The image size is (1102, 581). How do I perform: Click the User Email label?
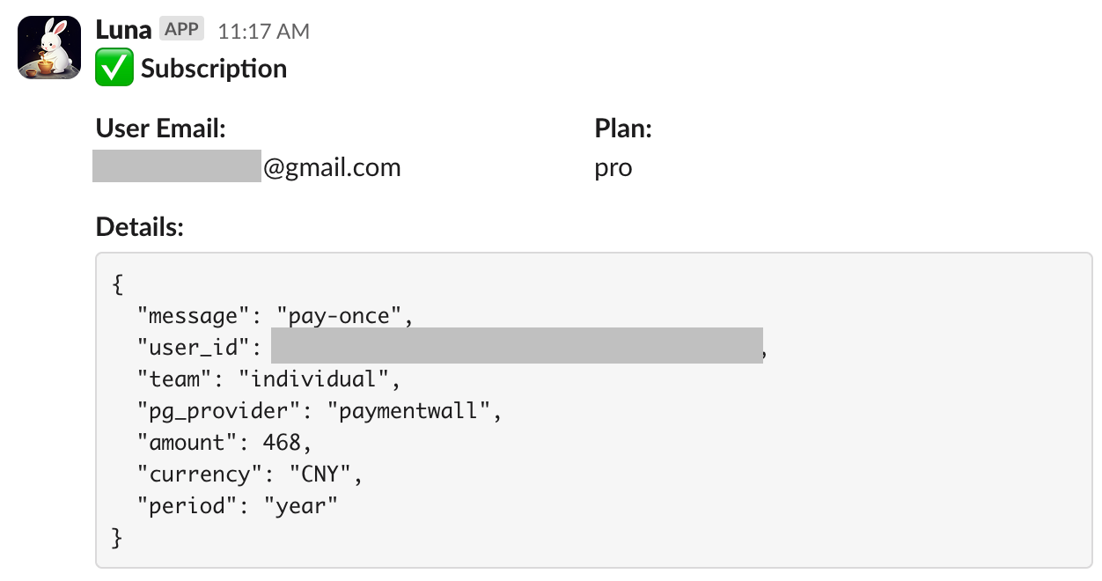(x=161, y=129)
